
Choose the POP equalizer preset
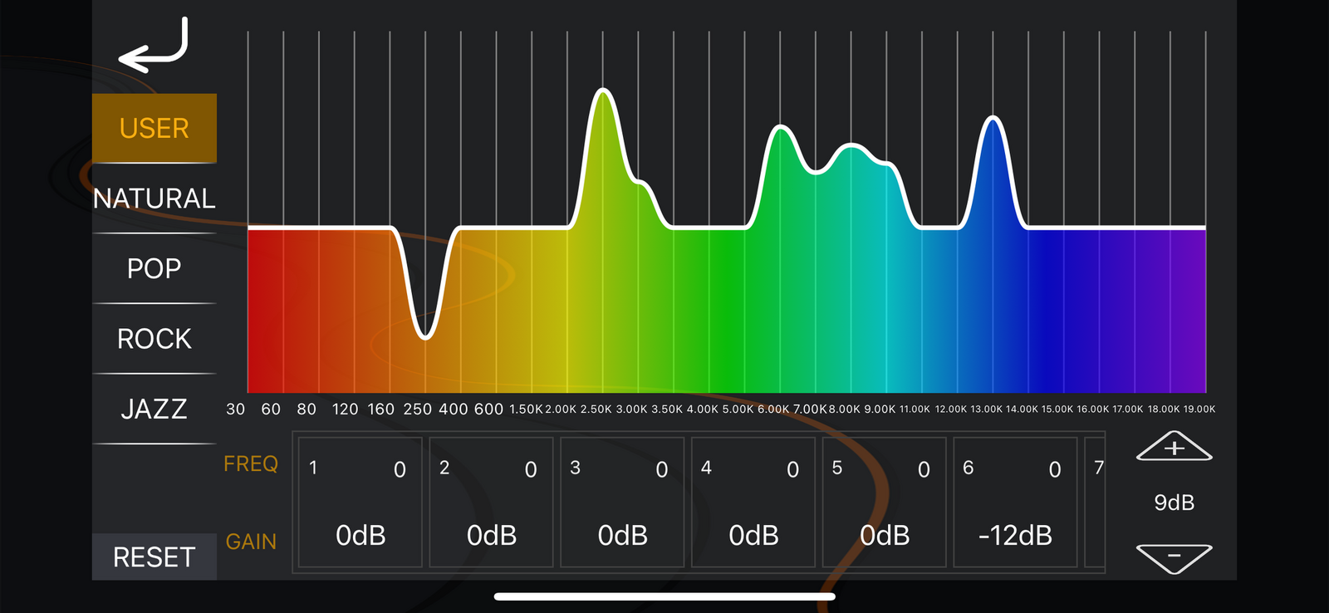[x=154, y=268]
